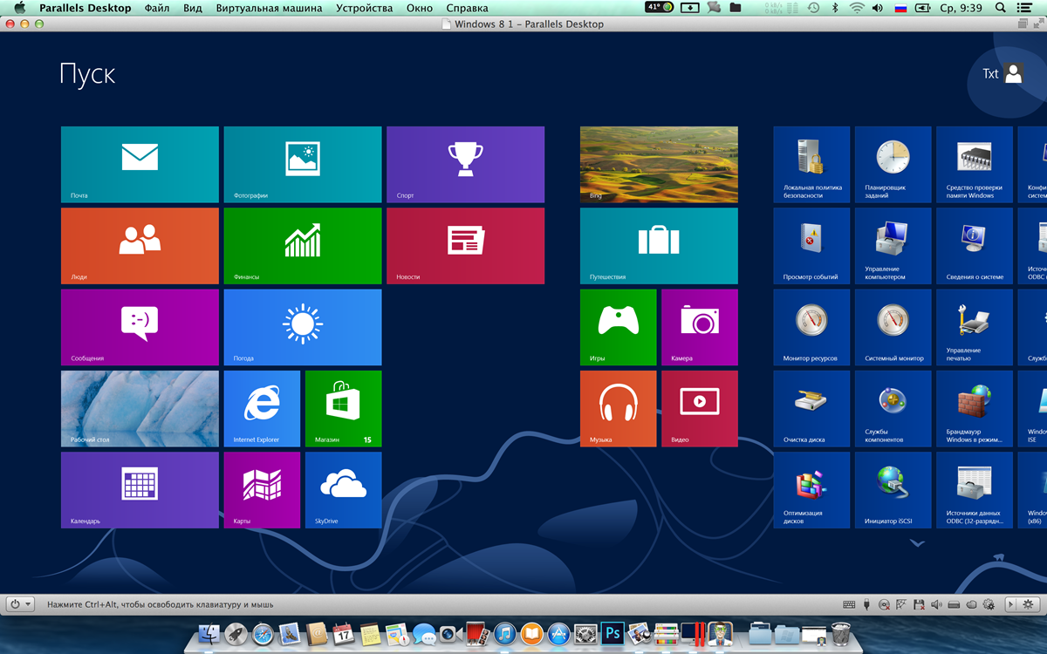Image resolution: width=1047 pixels, height=654 pixels.
Task: Open the Фотографии photos tile
Action: point(303,164)
